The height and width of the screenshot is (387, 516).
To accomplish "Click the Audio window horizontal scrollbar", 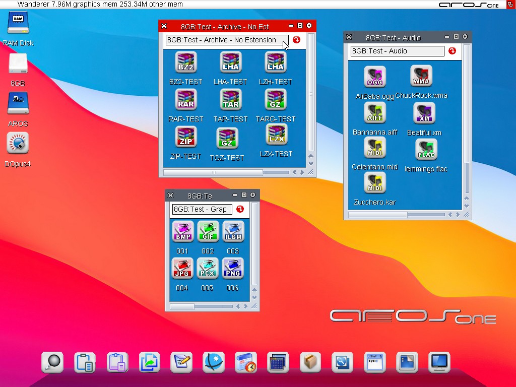I will tap(378, 215).
